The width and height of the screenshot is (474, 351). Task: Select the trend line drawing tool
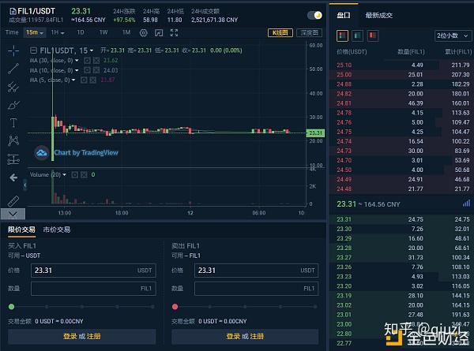[x=13, y=69]
